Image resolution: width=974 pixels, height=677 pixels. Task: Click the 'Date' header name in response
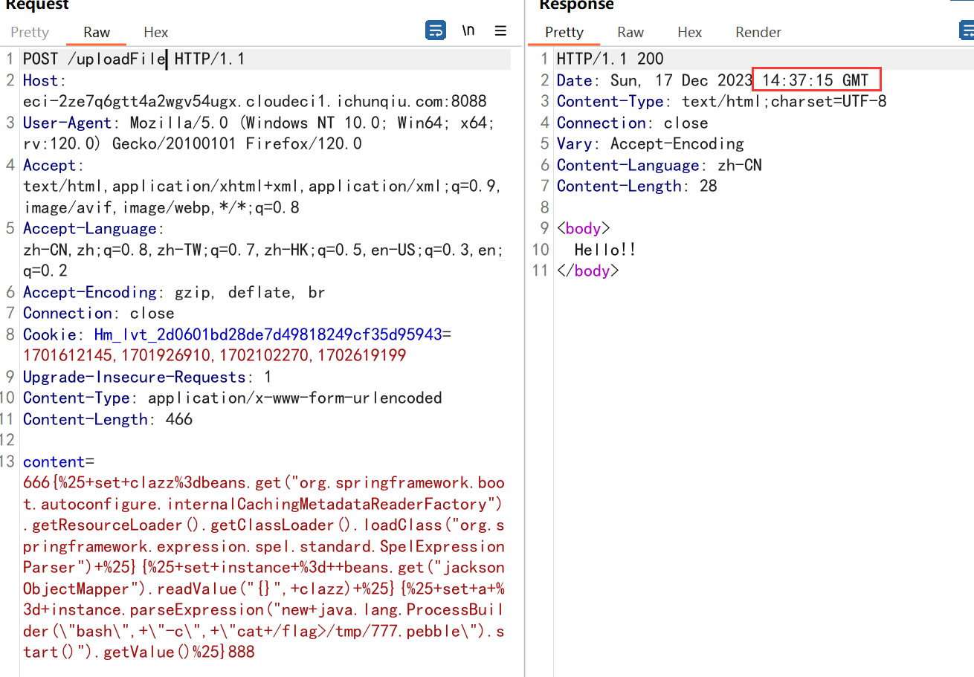click(575, 80)
